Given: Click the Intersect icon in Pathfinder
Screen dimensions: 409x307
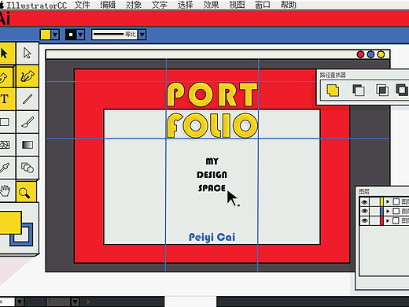Looking at the screenshot, I should pyautogui.click(x=382, y=91).
